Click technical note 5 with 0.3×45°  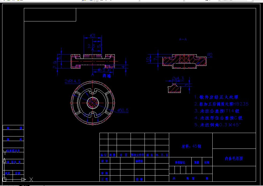coord(217,125)
